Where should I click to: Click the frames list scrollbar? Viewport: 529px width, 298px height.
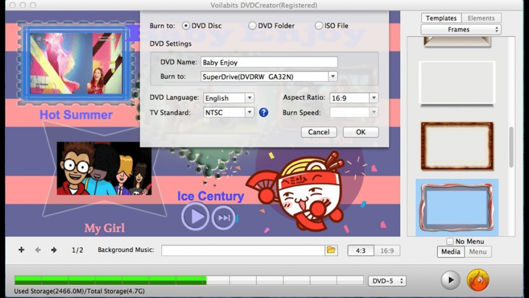[x=511, y=147]
